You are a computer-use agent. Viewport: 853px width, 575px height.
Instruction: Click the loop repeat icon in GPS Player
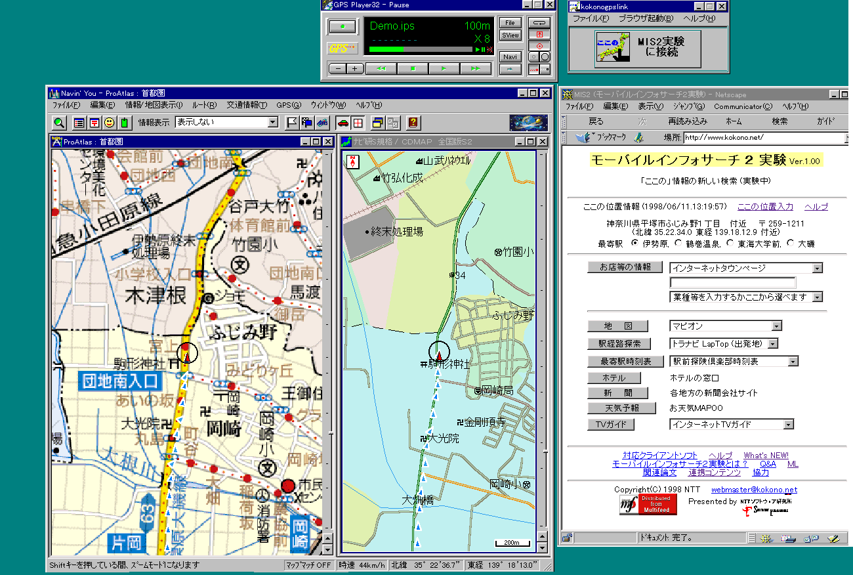[x=539, y=23]
